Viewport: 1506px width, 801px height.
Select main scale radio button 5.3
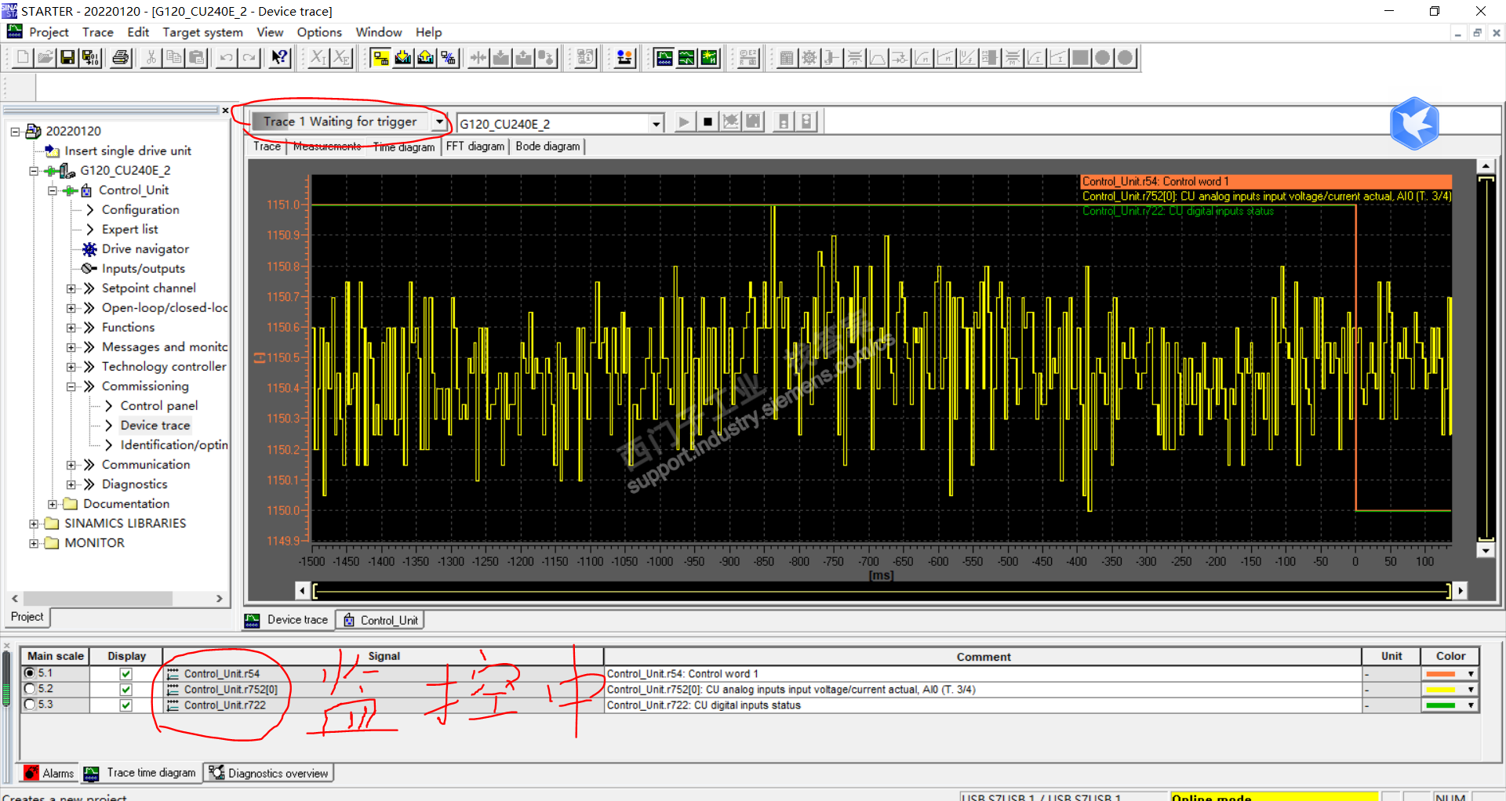30,705
